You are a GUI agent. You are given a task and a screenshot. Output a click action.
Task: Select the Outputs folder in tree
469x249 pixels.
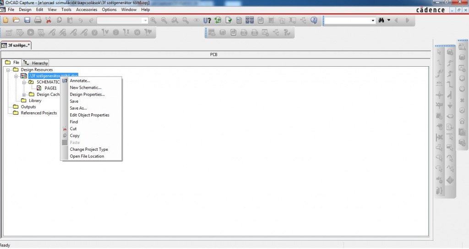click(x=28, y=107)
